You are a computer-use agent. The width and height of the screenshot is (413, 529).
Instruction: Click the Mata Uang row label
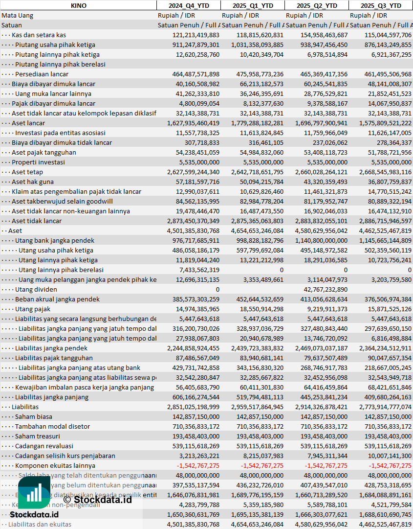[x=18, y=16]
